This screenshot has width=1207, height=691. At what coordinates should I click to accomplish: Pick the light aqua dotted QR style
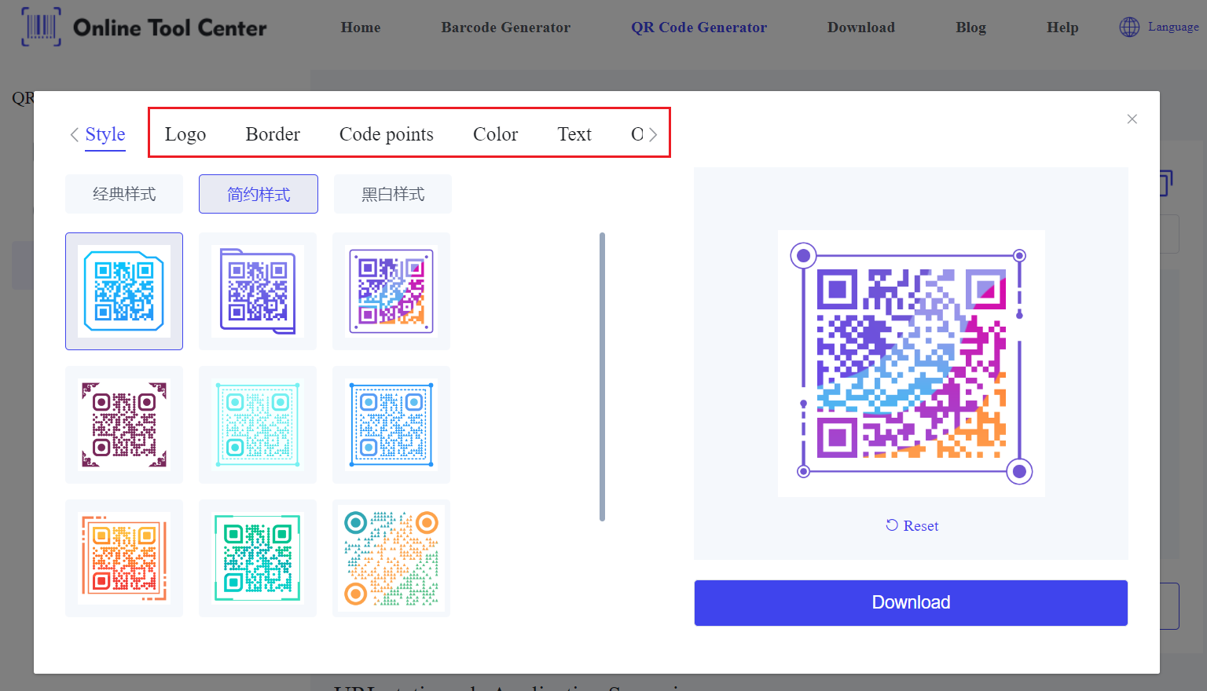coord(258,425)
